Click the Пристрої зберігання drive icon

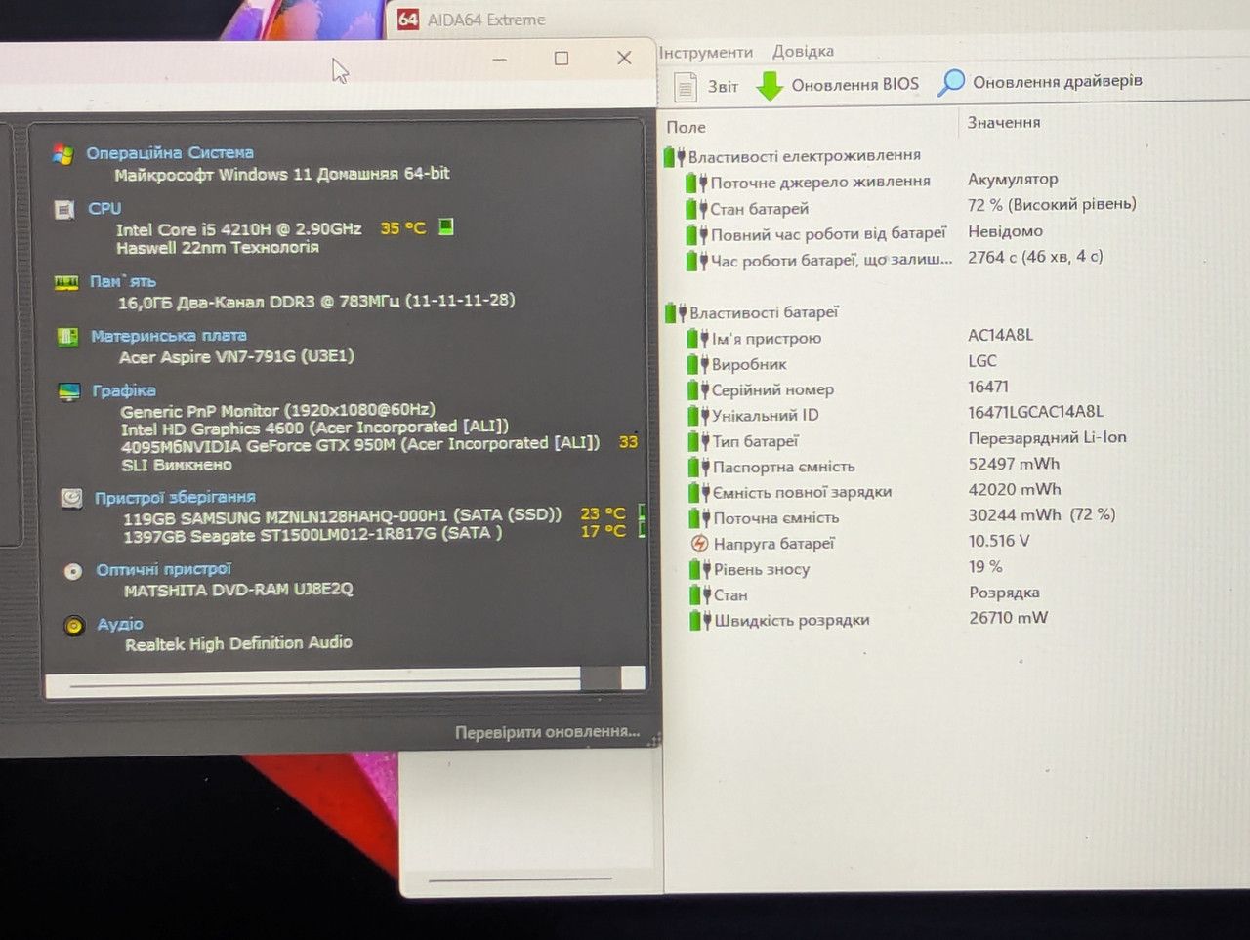tap(71, 498)
